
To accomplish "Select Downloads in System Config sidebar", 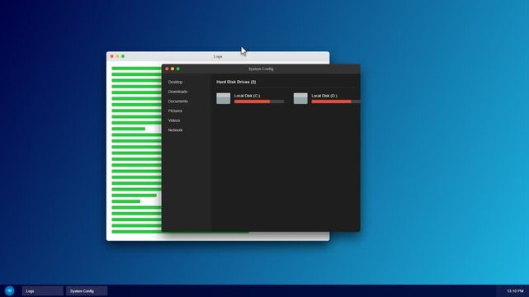I will (x=177, y=92).
